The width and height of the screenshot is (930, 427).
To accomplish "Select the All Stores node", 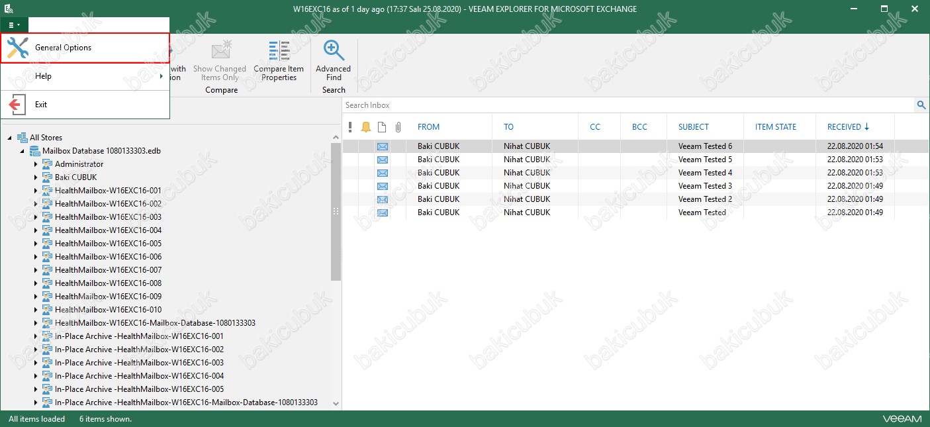I will 46,138.
